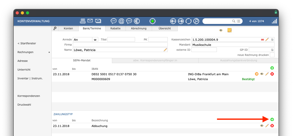Viewport: 293px width, 136px height.
Task: Edit the name with pencil in Name field
Action: point(165,49)
